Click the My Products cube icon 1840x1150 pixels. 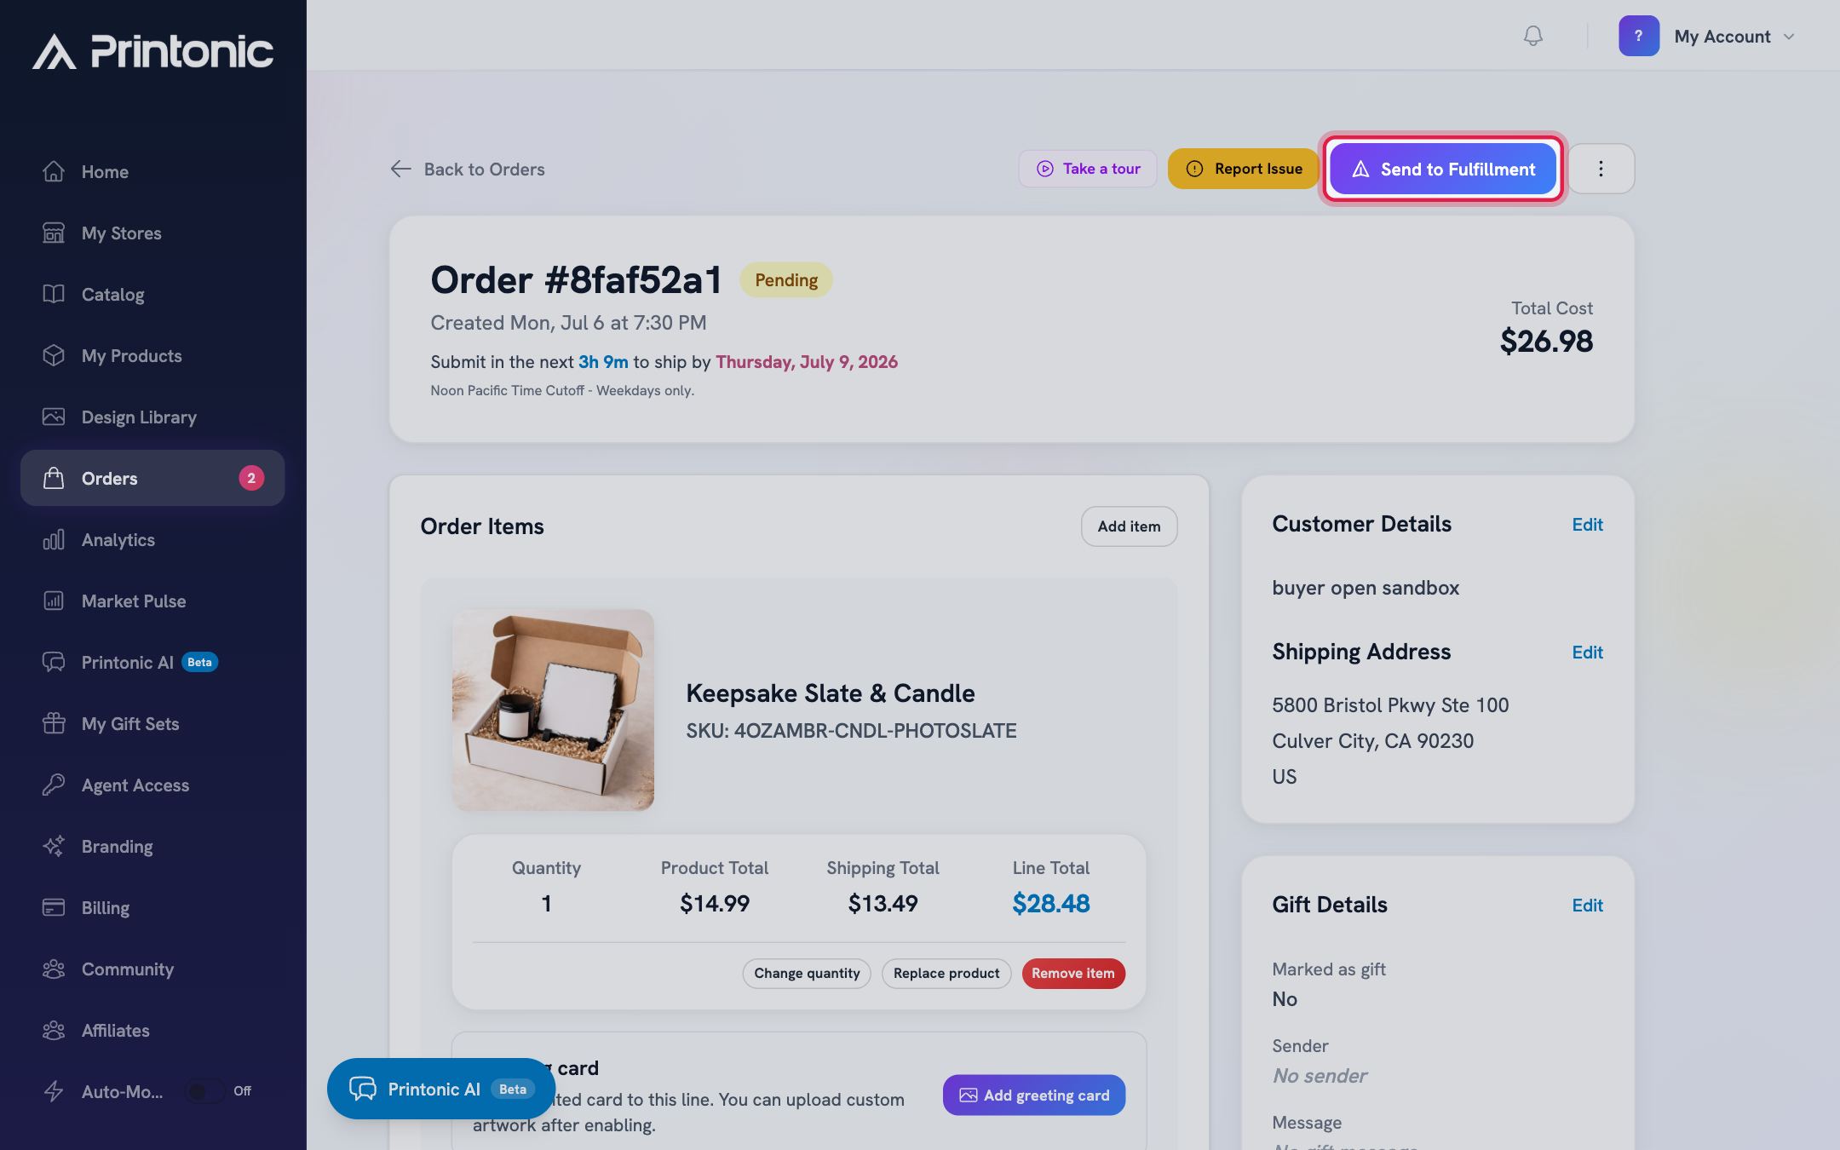coord(54,355)
